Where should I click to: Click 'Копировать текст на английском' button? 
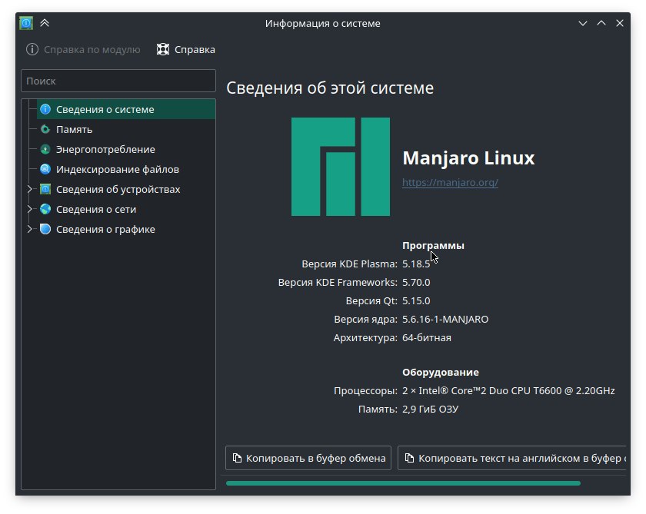click(x=511, y=458)
